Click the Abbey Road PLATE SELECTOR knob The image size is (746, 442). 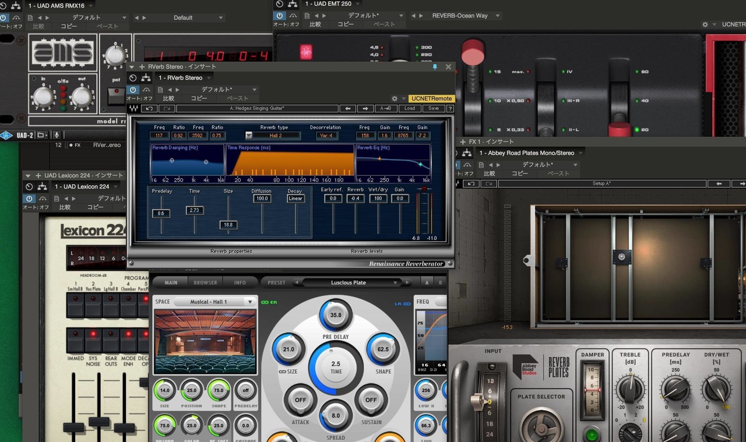[x=542, y=424]
